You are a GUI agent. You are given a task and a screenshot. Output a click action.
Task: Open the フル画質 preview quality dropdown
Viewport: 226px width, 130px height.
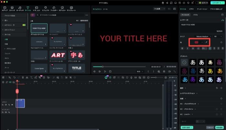[159, 9]
